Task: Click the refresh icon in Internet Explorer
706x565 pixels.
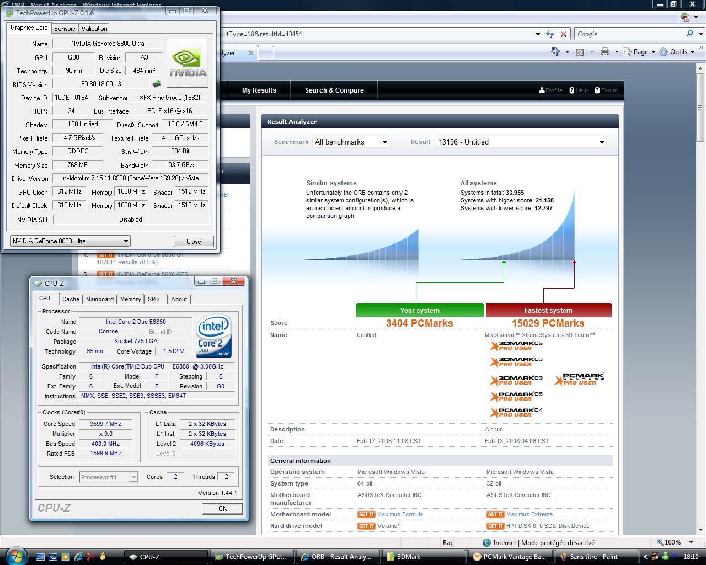Action: 550,34
